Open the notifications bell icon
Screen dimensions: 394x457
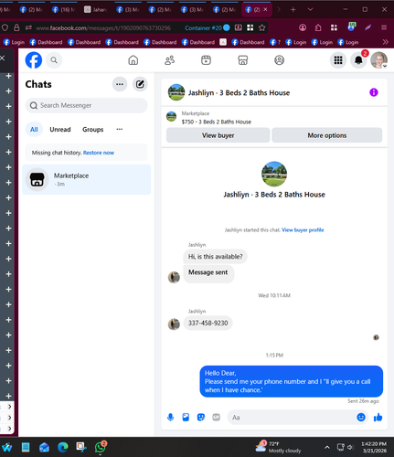pos(358,60)
